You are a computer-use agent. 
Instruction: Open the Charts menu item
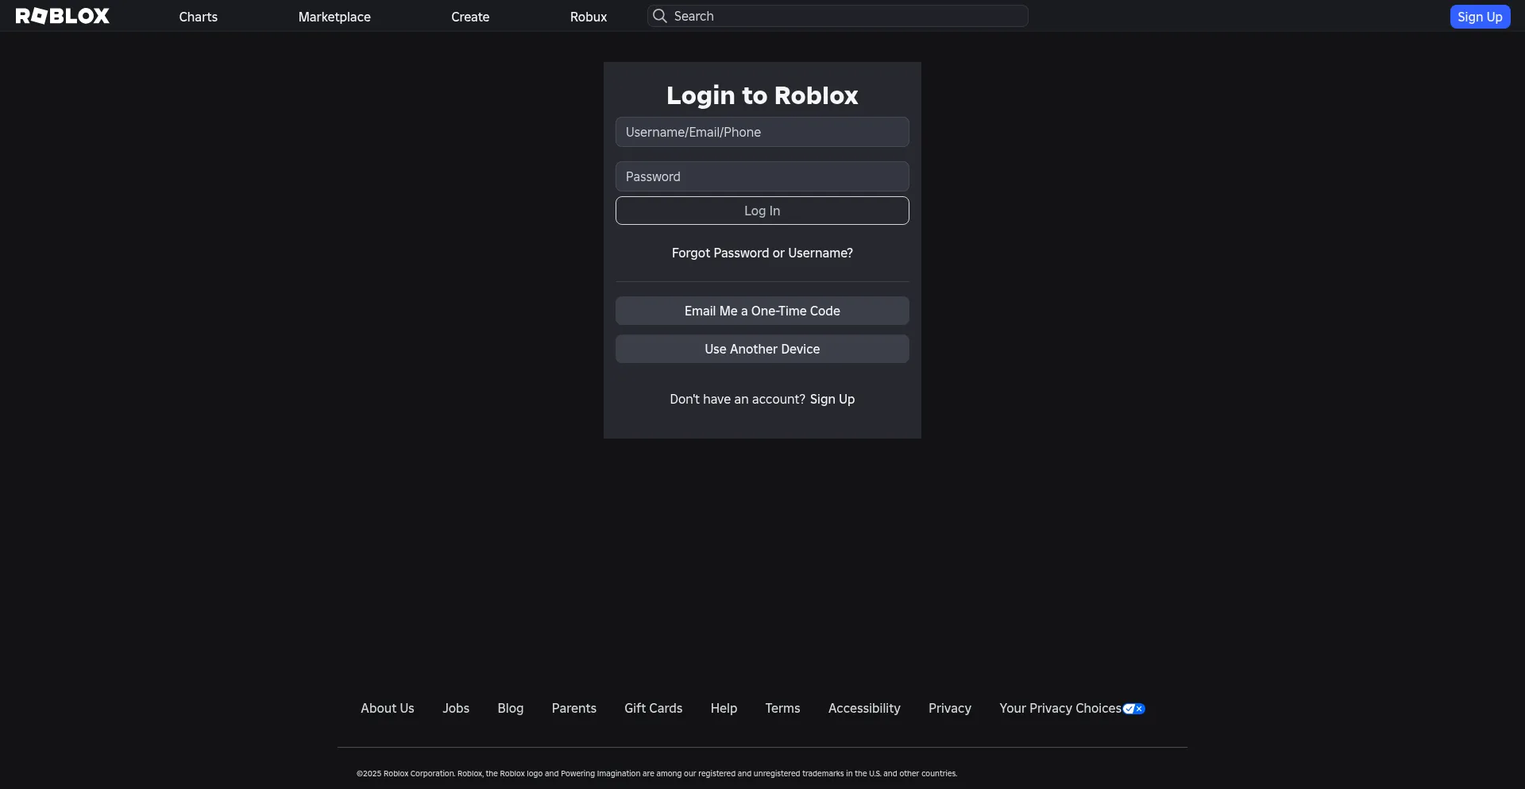click(x=199, y=17)
